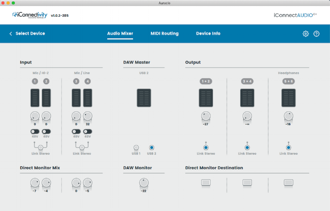The width and height of the screenshot is (330, 211).
Task: Open the settings gear icon
Action: click(x=306, y=34)
